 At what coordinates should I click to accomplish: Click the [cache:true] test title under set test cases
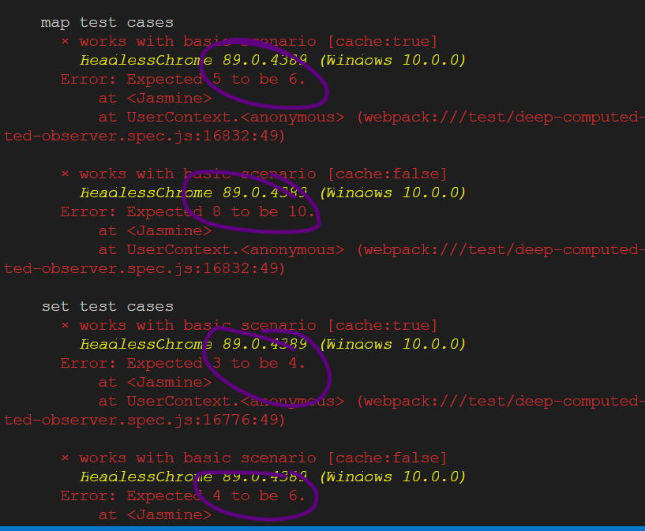click(249, 326)
